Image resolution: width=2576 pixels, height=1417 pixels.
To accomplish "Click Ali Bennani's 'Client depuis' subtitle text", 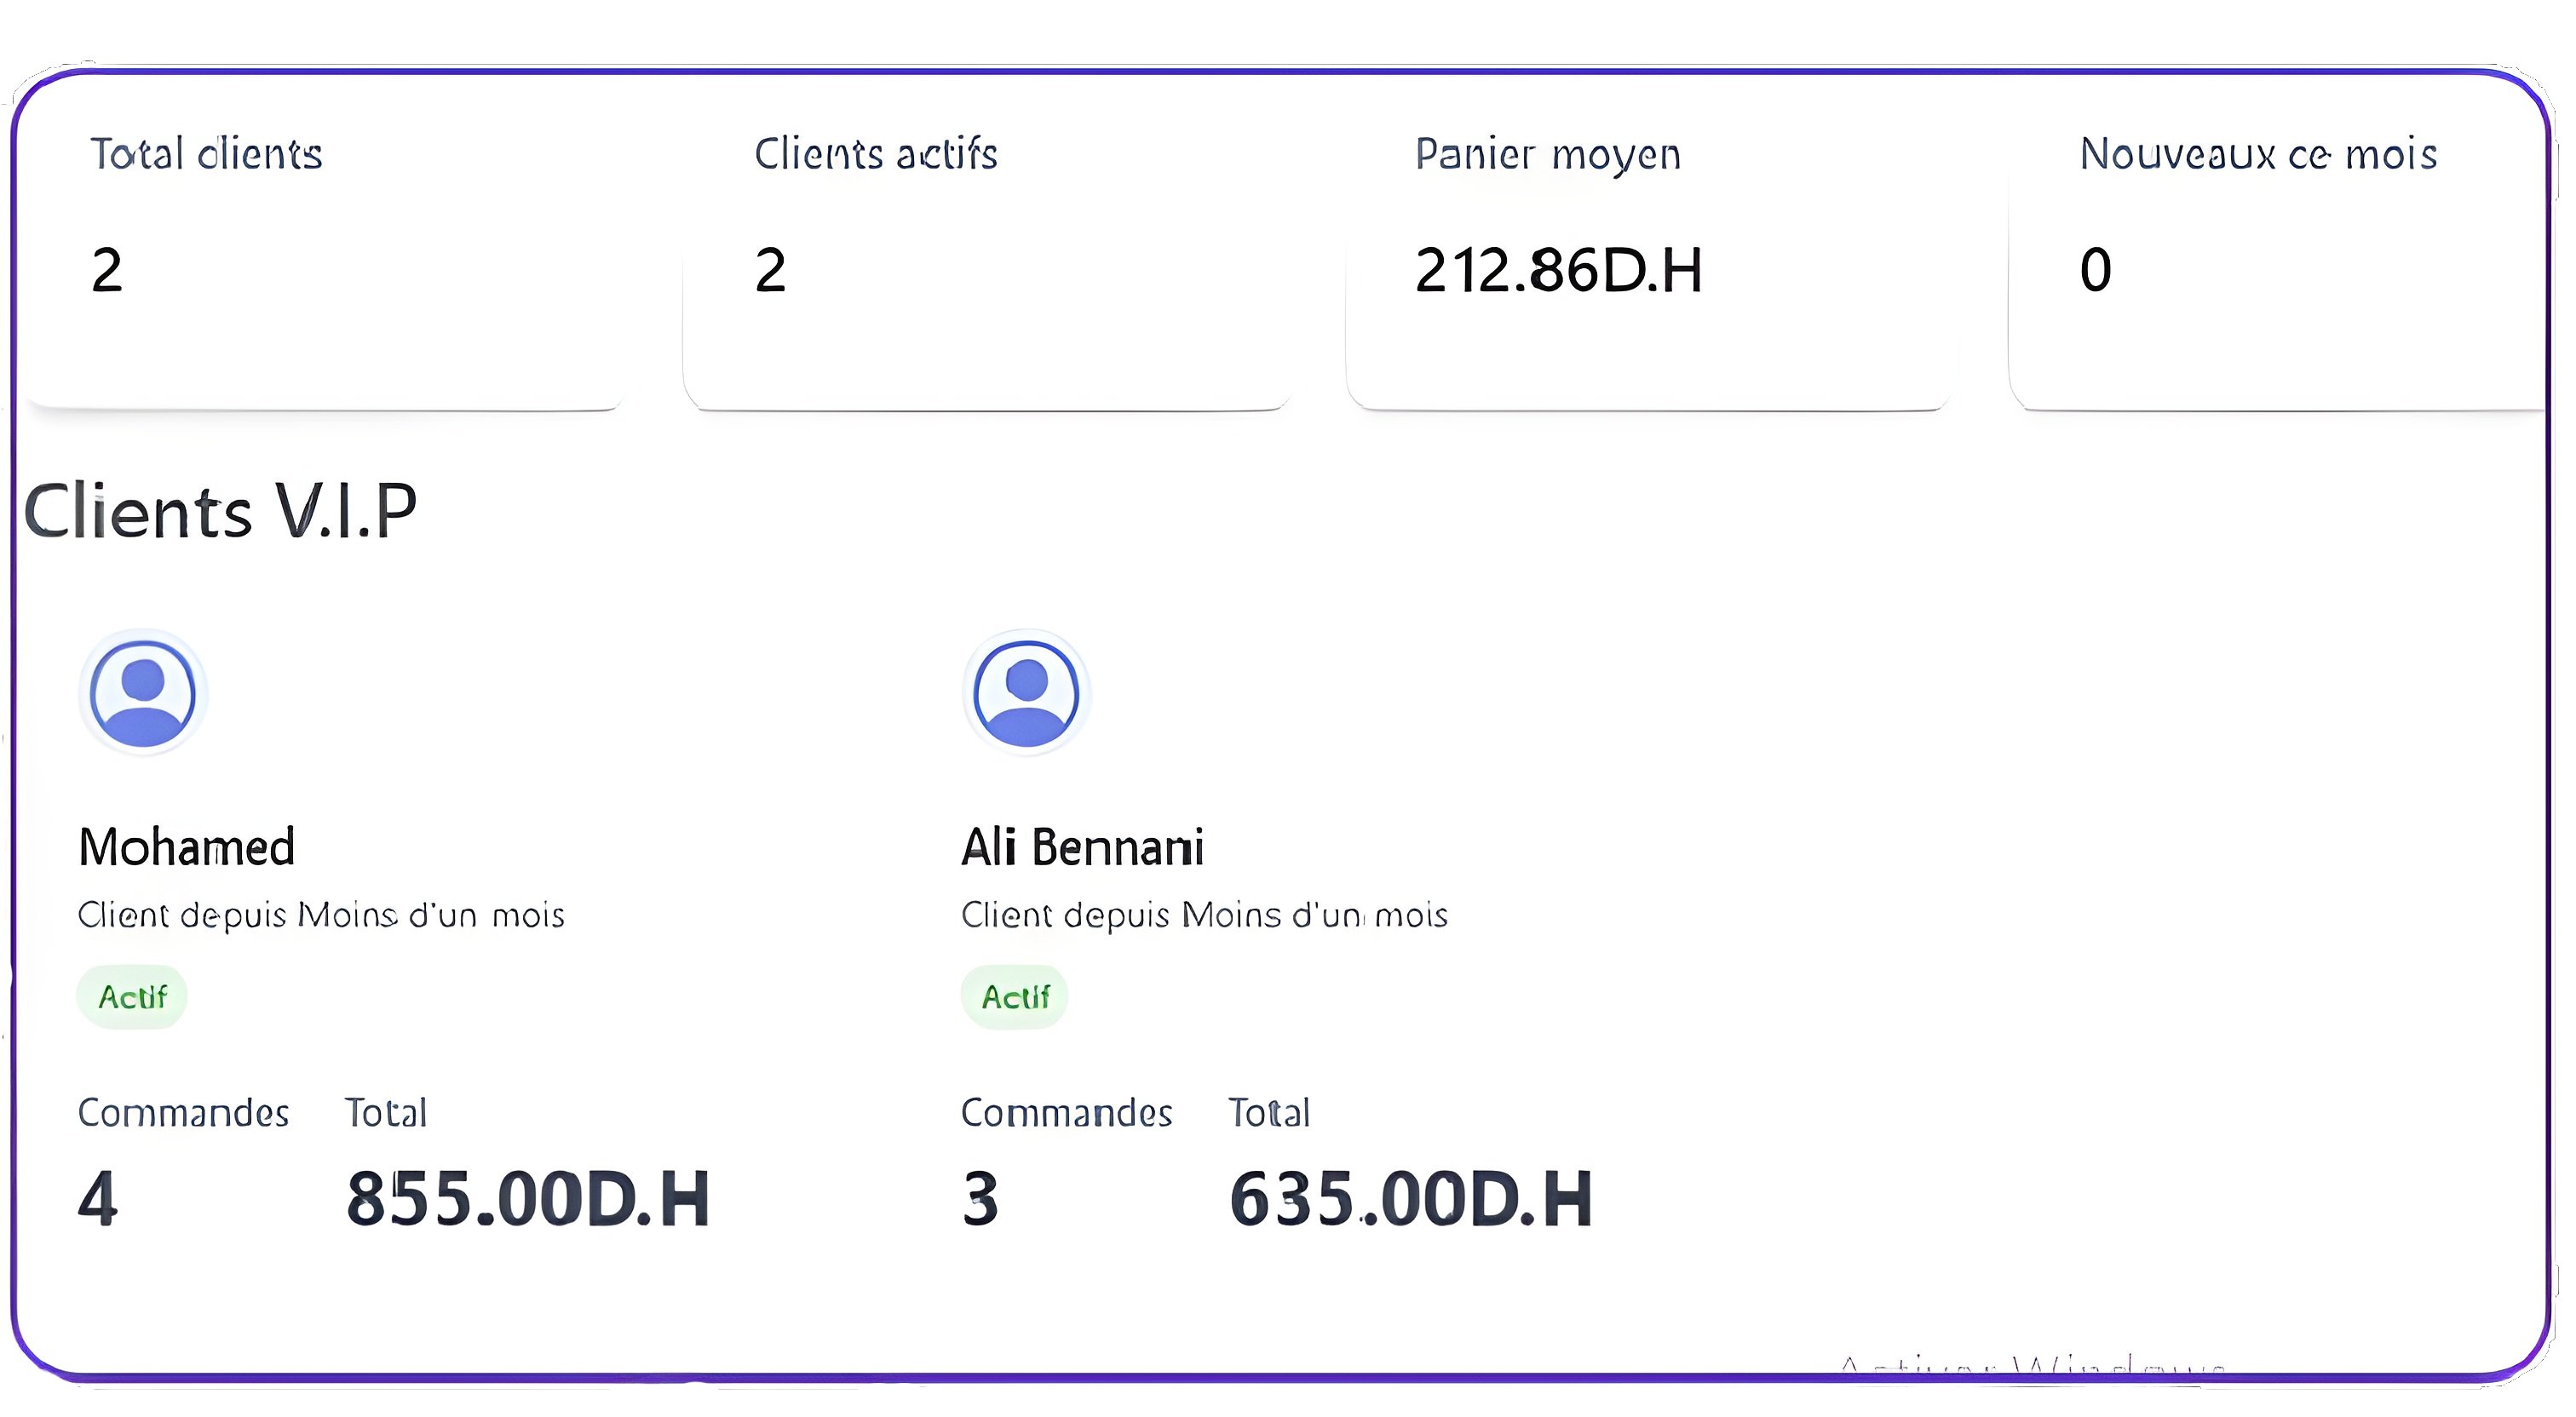I will (1204, 915).
